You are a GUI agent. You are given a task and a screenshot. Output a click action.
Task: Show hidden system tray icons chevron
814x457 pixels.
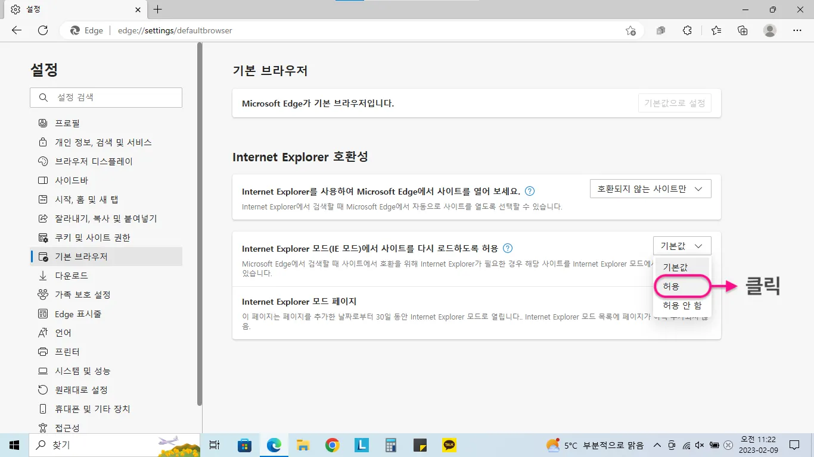(x=657, y=445)
